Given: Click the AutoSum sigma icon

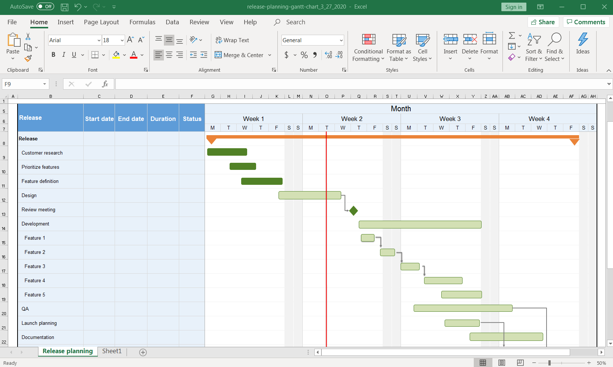Looking at the screenshot, I should (512, 35).
